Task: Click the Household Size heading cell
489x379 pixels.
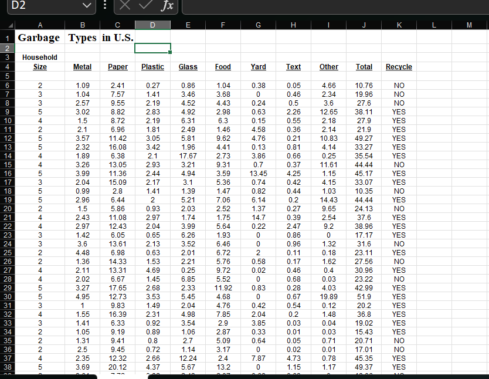Action: pyautogui.click(x=40, y=62)
